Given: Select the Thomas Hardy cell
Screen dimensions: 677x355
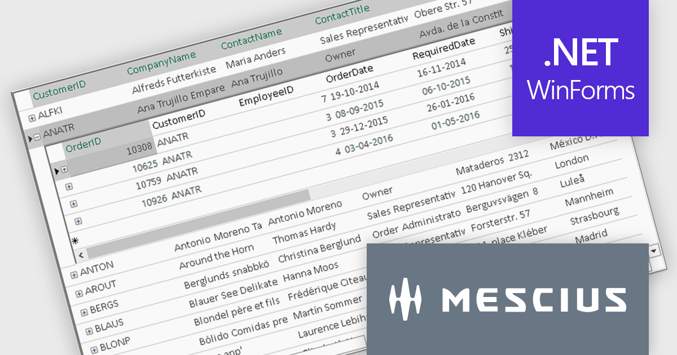Looking at the screenshot, I should [304, 233].
